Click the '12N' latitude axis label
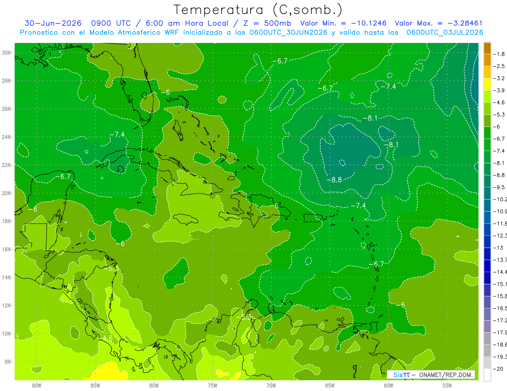 pyautogui.click(x=7, y=305)
